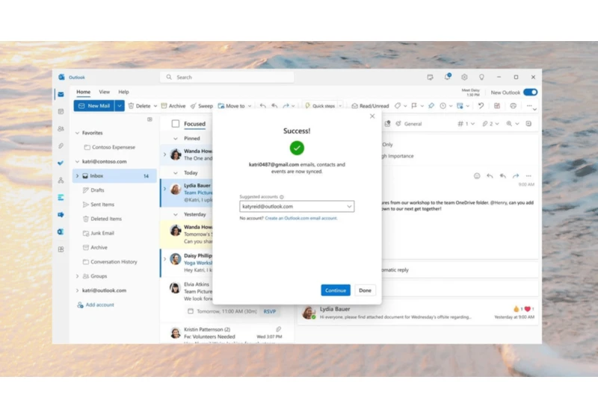Open the org chart icon in the left rail
This screenshot has height=418, width=598.
pos(61,180)
